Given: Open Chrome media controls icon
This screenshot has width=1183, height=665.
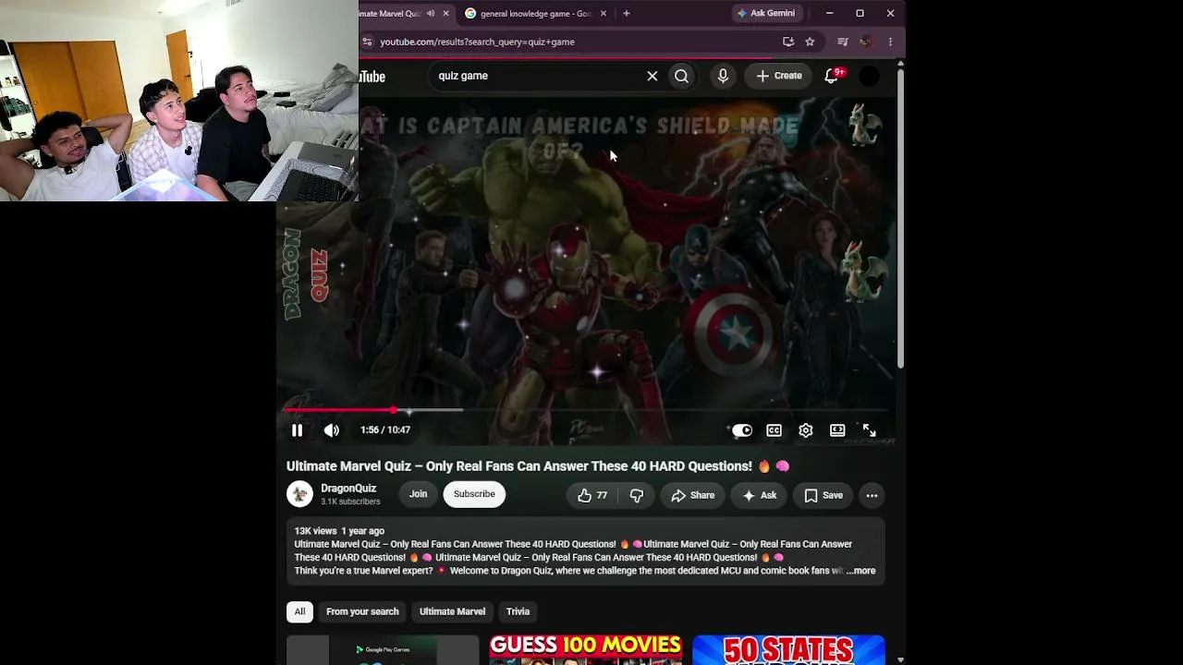Looking at the screenshot, I should point(842,42).
